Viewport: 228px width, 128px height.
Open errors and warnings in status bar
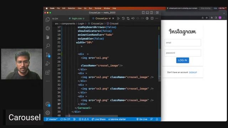[84, 119]
